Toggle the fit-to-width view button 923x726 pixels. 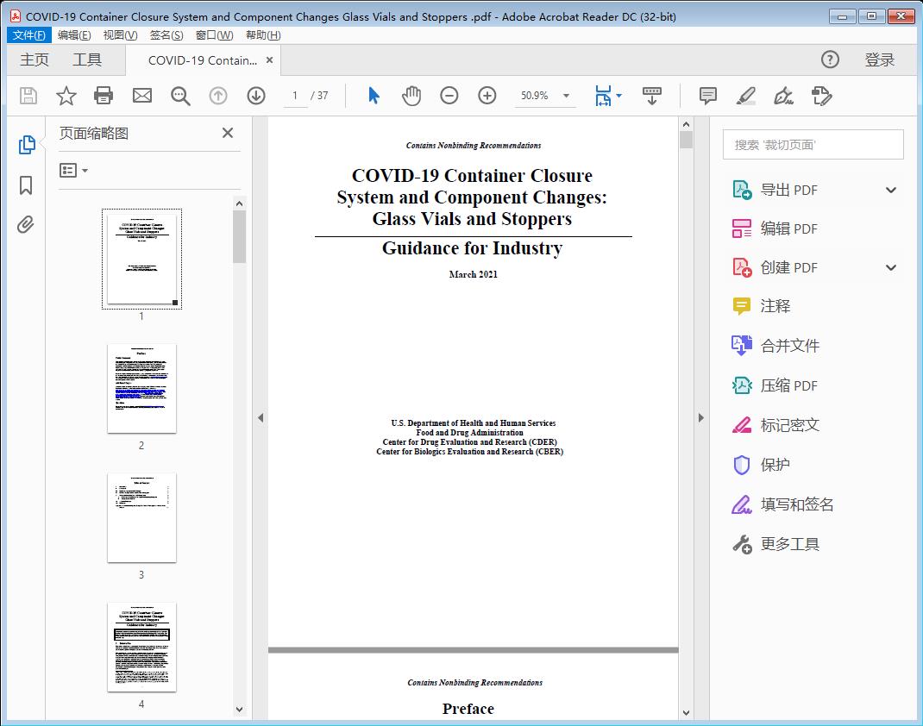click(x=604, y=96)
